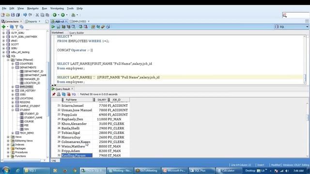Screen dimensions: 310x174
Task: Collapse the STUDENT table node
Action: (x=13, y=110)
